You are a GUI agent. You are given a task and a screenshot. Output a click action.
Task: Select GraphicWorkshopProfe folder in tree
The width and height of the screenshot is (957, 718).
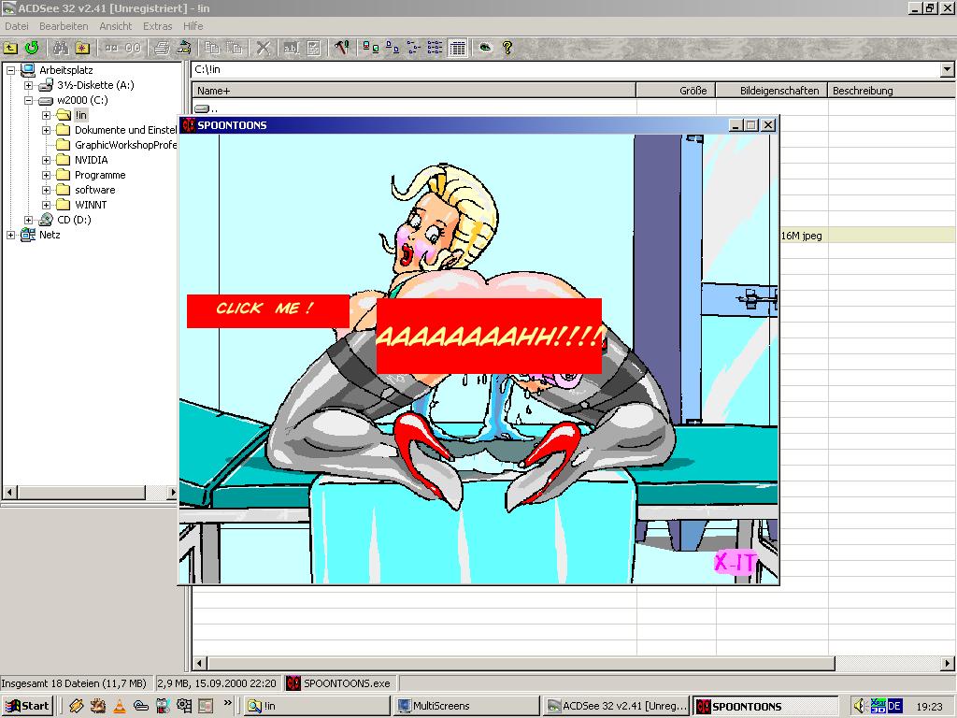pos(125,145)
